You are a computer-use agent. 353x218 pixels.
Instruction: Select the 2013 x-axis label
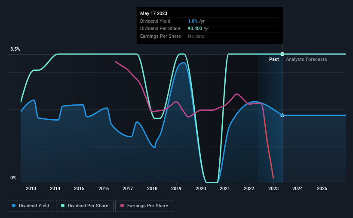tap(31, 188)
